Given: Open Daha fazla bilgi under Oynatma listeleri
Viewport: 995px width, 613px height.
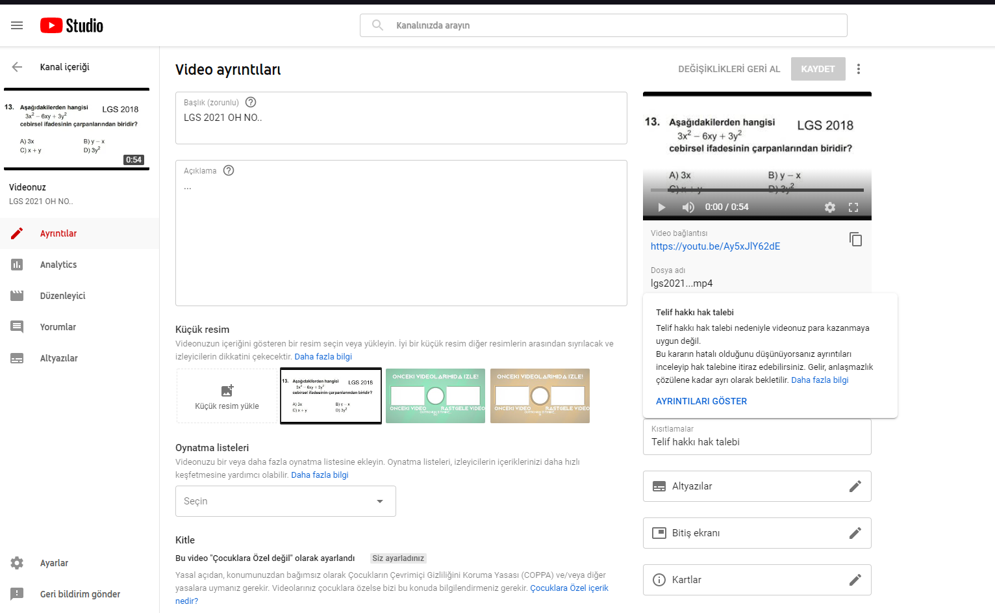Looking at the screenshot, I should point(320,475).
